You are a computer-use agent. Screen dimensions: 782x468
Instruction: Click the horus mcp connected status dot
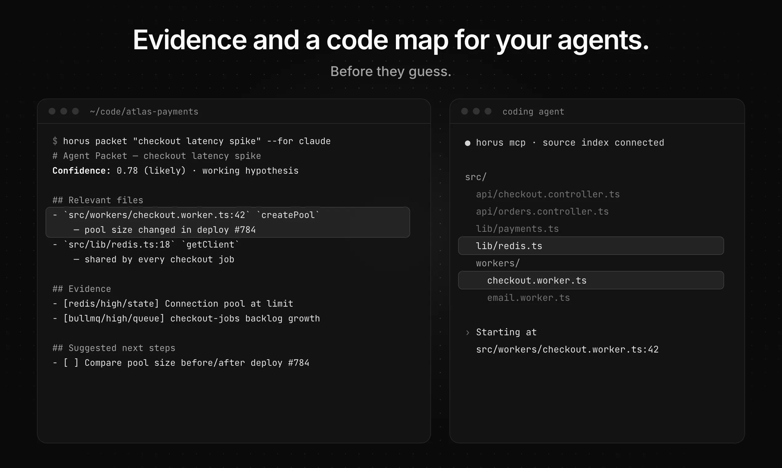(x=468, y=143)
